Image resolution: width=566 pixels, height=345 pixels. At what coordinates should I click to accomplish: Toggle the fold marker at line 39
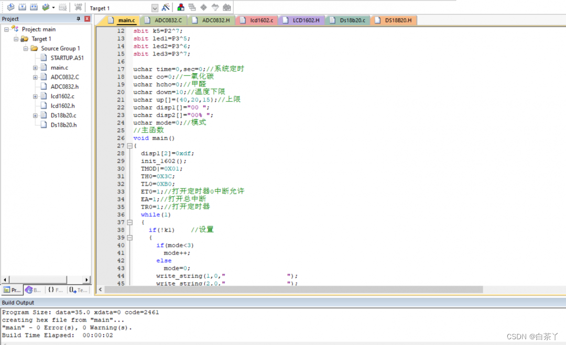[129, 238]
